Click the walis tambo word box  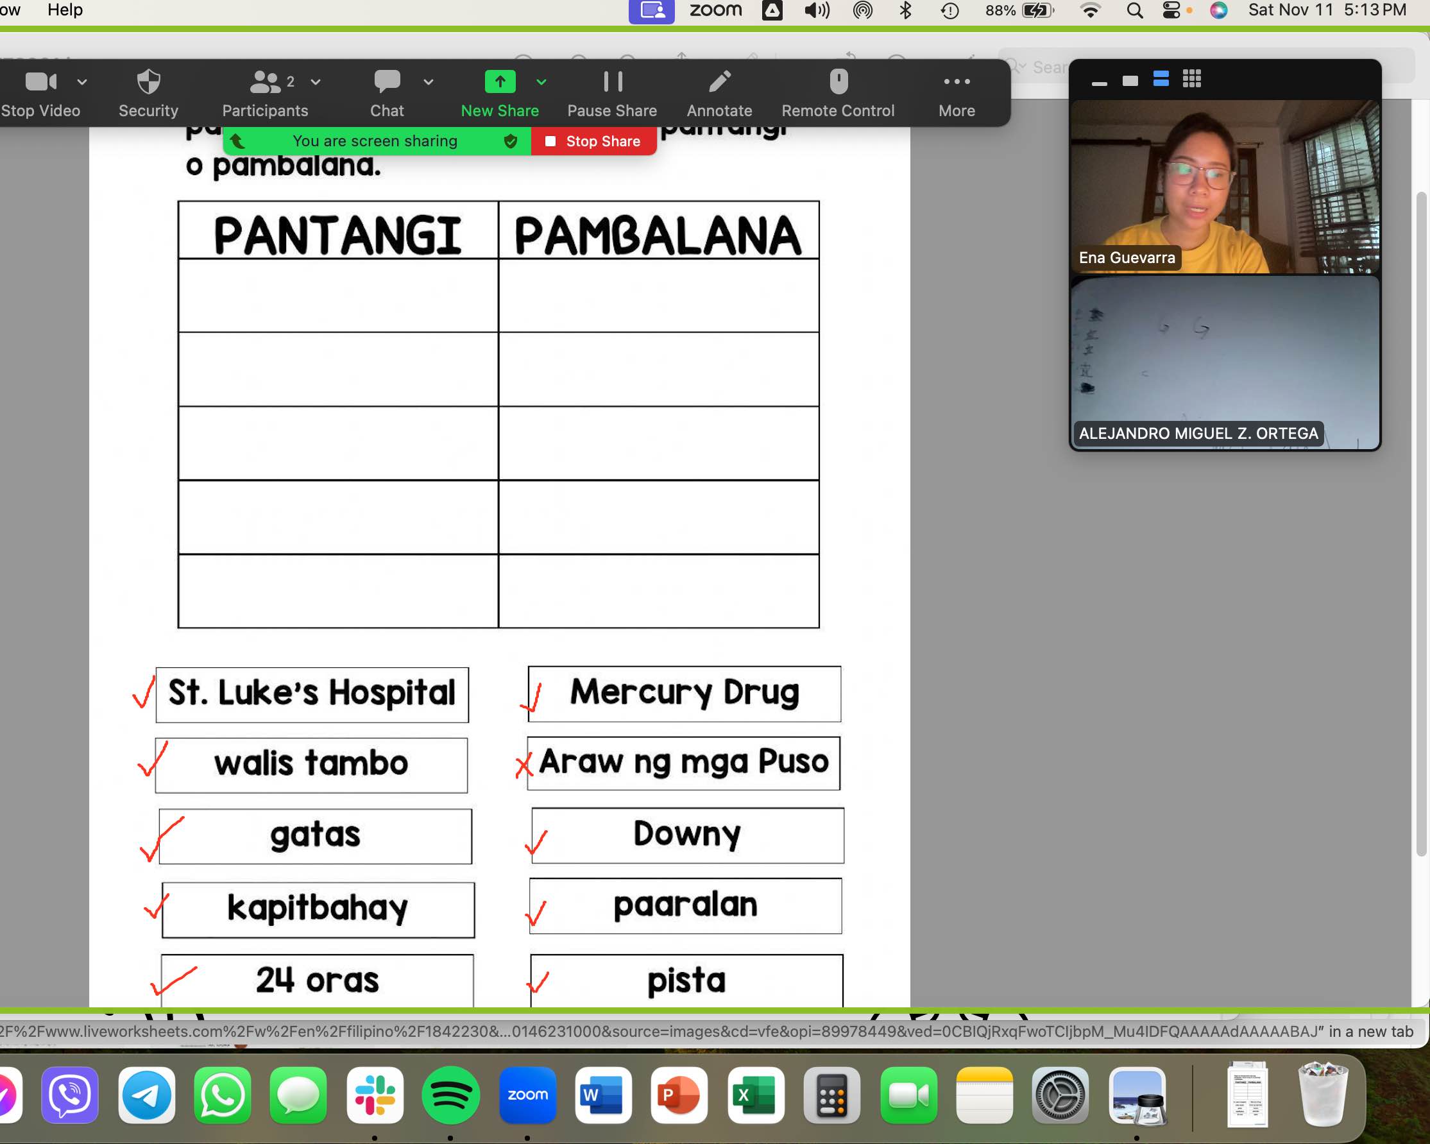[x=312, y=765]
